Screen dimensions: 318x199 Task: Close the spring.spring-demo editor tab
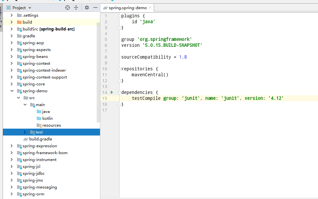click(x=150, y=8)
